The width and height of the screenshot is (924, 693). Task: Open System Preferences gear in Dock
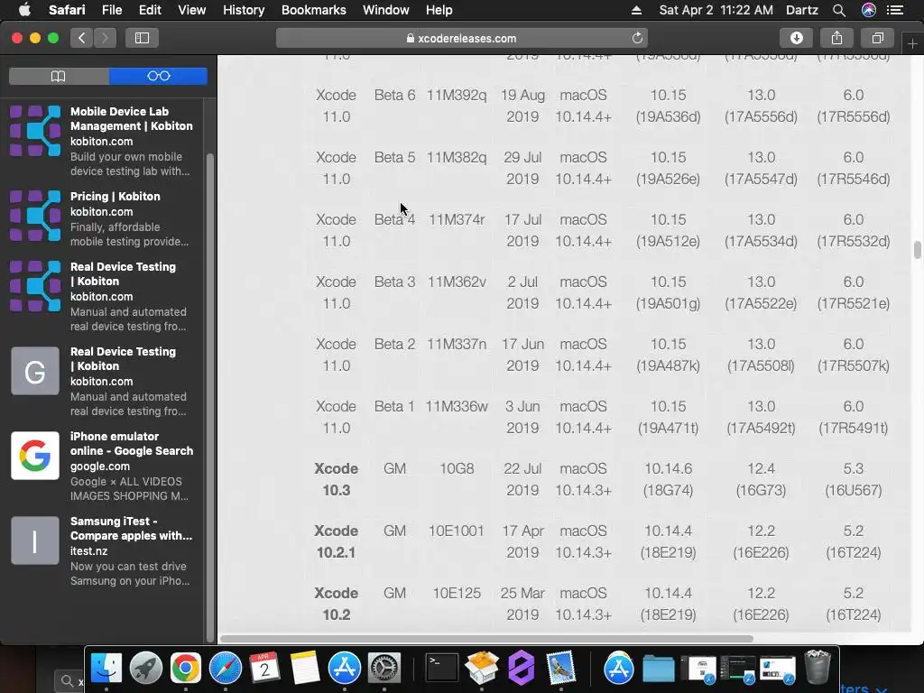tap(384, 668)
